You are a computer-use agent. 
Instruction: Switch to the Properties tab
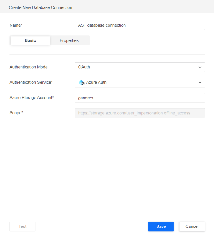[x=69, y=40]
